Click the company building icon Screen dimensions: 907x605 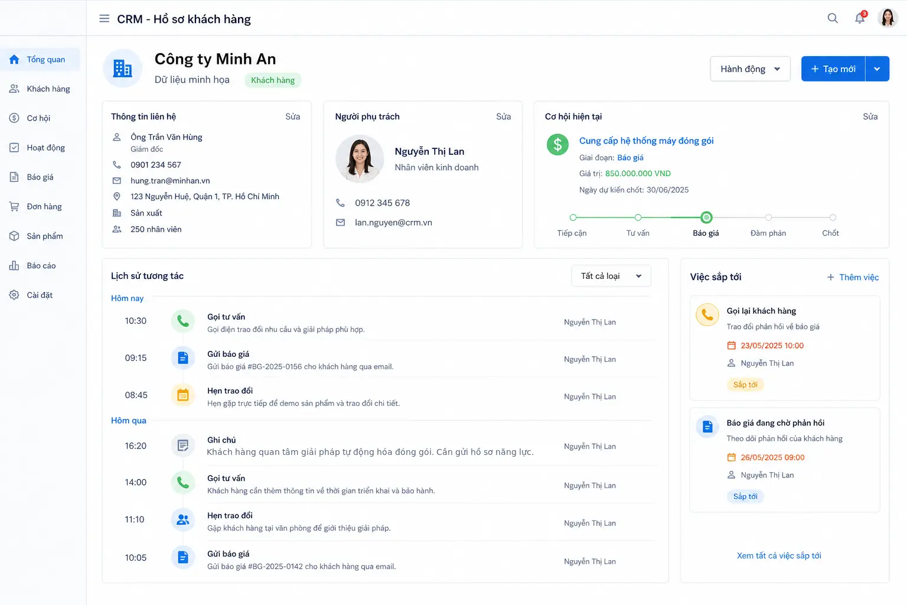tap(122, 69)
